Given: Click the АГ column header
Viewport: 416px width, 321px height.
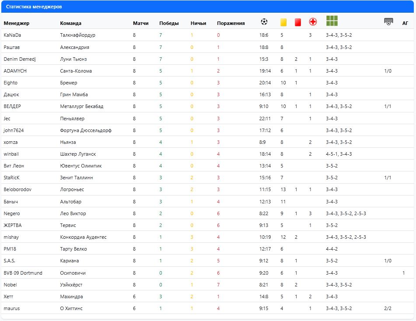Looking at the screenshot, I should click(405, 23).
